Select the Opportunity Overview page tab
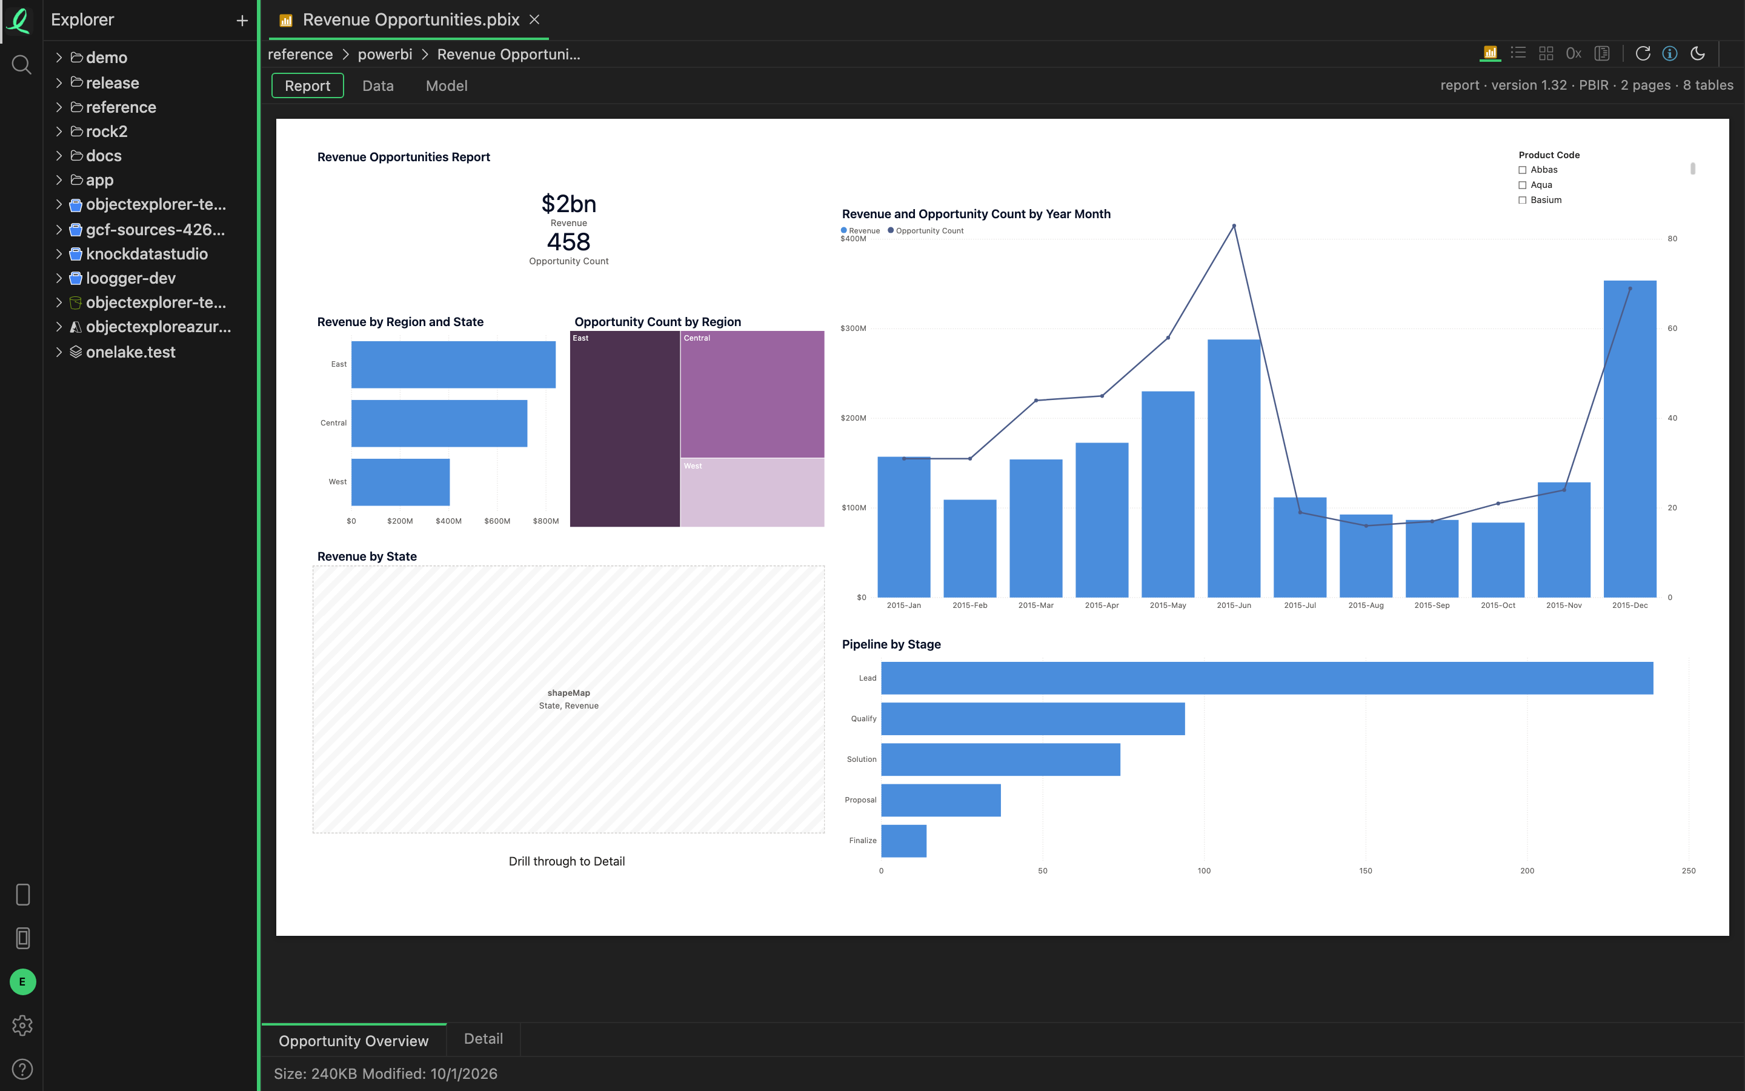Image resolution: width=1745 pixels, height=1091 pixels. [353, 1041]
